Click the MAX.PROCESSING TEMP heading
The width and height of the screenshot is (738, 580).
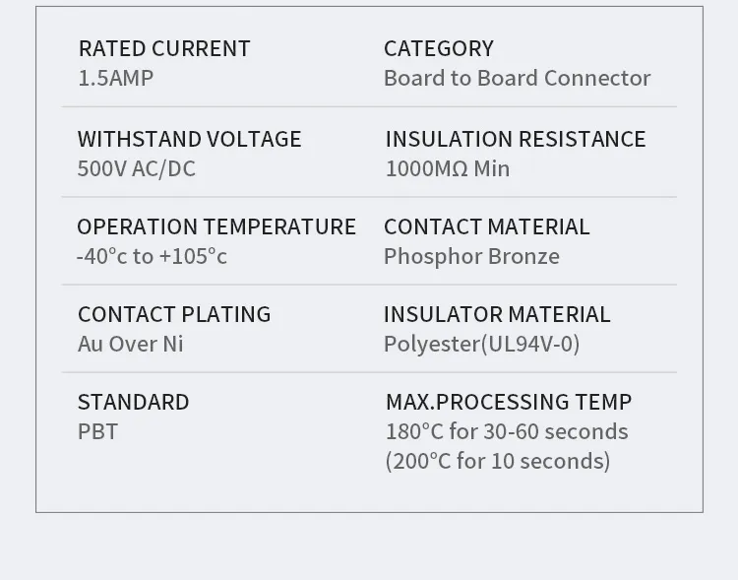pos(508,402)
